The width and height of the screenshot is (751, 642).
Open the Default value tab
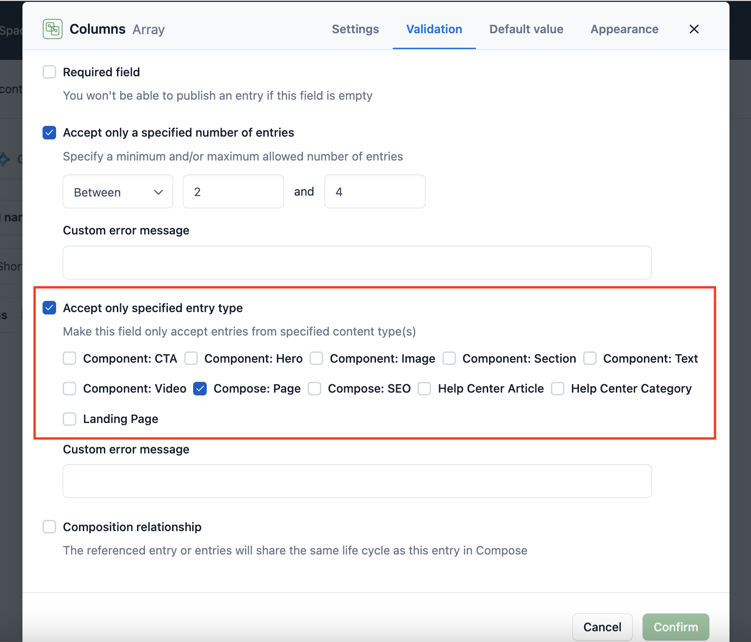click(526, 29)
